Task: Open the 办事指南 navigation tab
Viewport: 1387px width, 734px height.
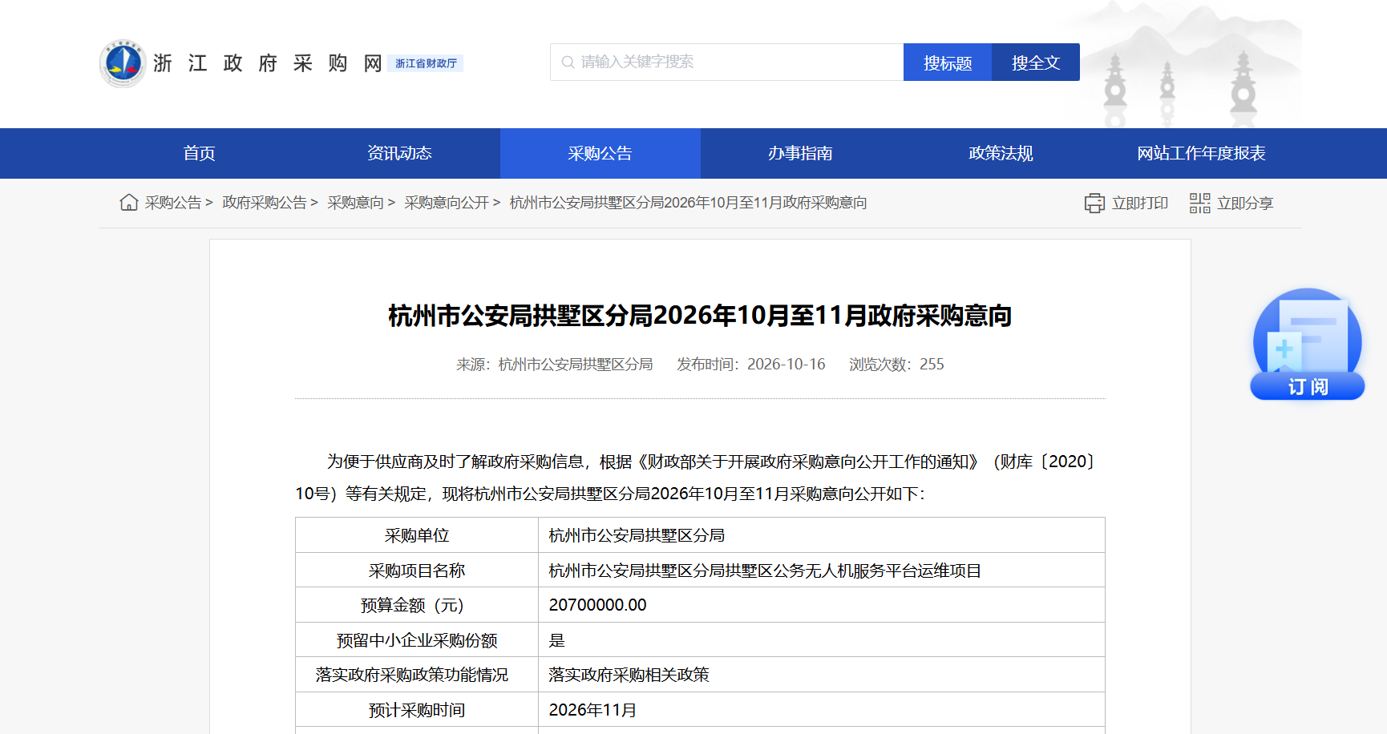Action: [801, 153]
